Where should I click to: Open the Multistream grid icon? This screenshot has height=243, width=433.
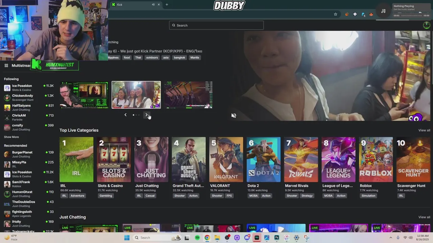(6, 65)
